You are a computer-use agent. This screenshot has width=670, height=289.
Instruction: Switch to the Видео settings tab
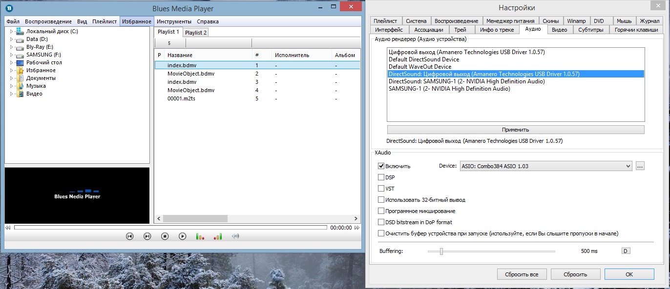[560, 30]
